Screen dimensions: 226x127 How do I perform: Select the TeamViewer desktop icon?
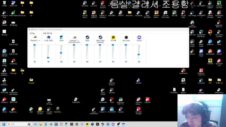103,100
